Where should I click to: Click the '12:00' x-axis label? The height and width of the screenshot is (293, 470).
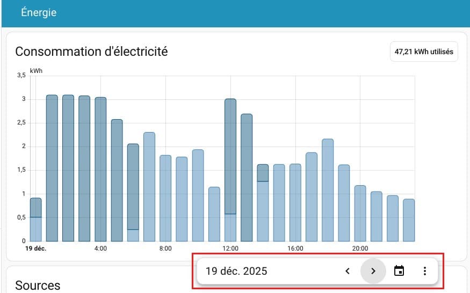(x=230, y=248)
